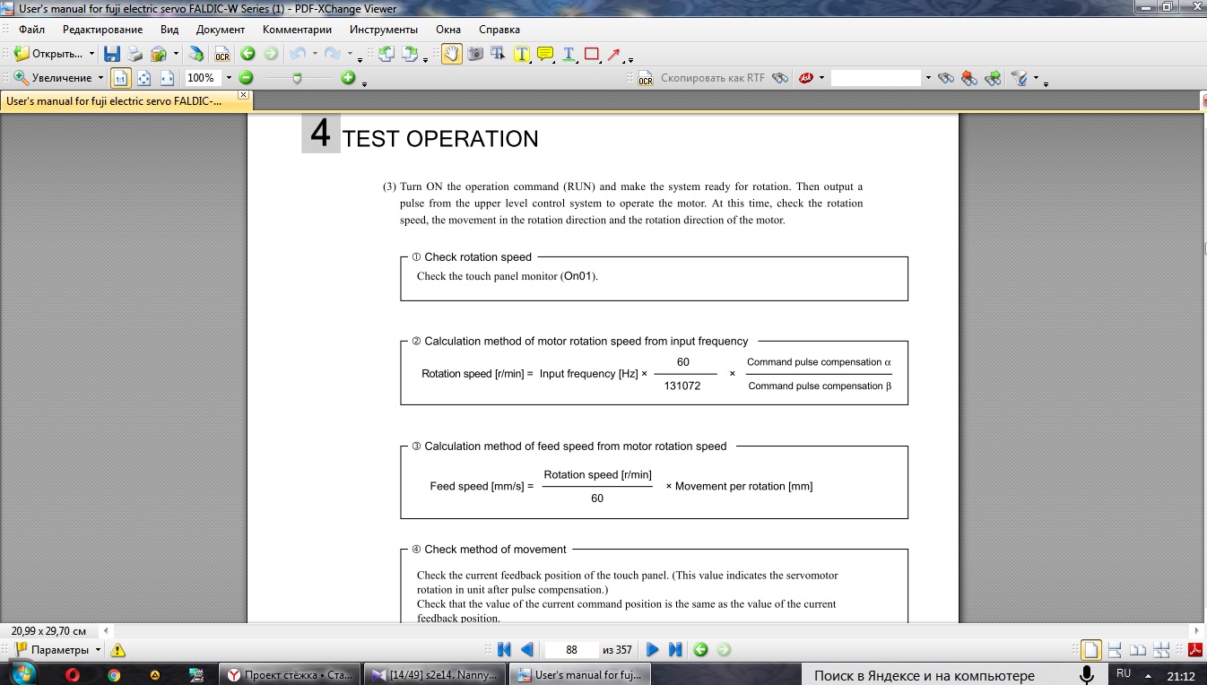The width and height of the screenshot is (1207, 685).
Task: Open the Файл menu
Action: 31,30
